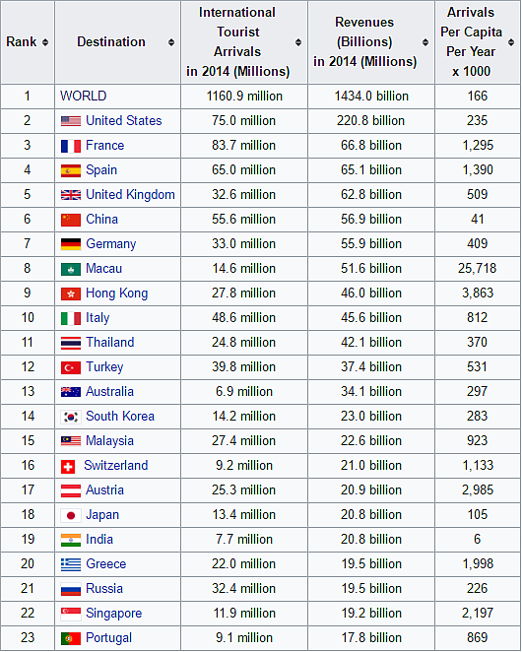Sort by International Tourist Arrivals arrows
Image resolution: width=522 pixels, height=652 pixels.
[298, 42]
